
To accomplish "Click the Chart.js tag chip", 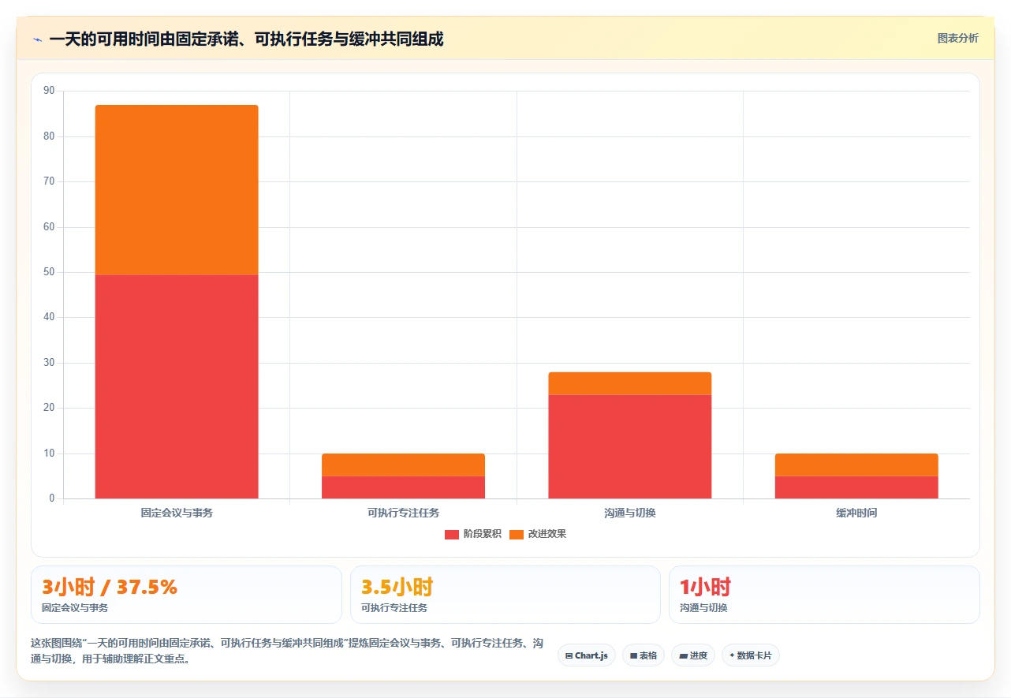I will pyautogui.click(x=587, y=655).
